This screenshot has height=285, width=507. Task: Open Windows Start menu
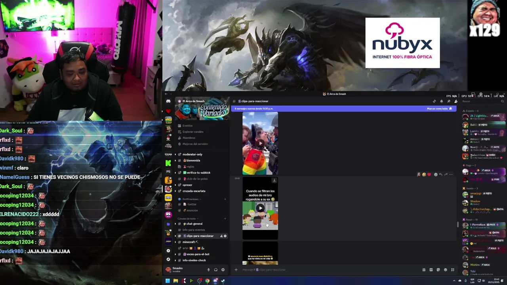[168, 281]
